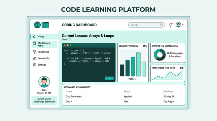Click the 21 May 21 due date

coord(169,96)
